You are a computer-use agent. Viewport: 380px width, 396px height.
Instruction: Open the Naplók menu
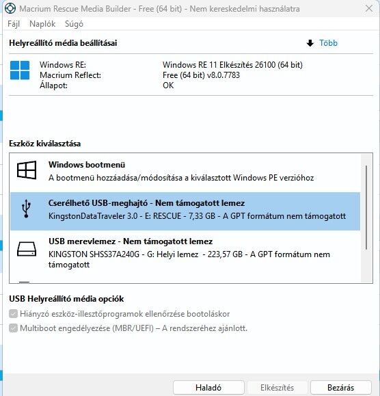click(x=42, y=24)
